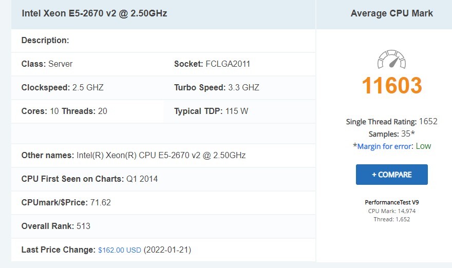Click the speedometer gauge icon
Image resolution: width=452 pixels, height=268 pixels.
point(391,60)
